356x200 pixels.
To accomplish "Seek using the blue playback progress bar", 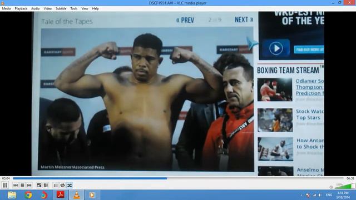I will tap(178, 178).
